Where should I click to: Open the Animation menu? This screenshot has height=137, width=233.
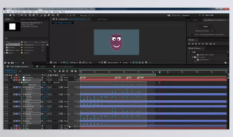[42, 12]
